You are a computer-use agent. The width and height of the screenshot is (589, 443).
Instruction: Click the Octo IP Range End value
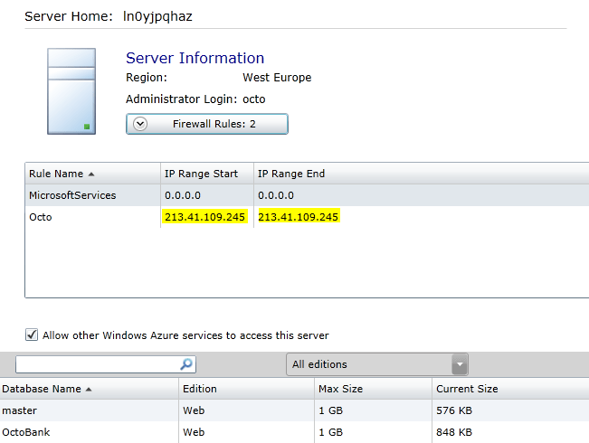click(x=299, y=217)
